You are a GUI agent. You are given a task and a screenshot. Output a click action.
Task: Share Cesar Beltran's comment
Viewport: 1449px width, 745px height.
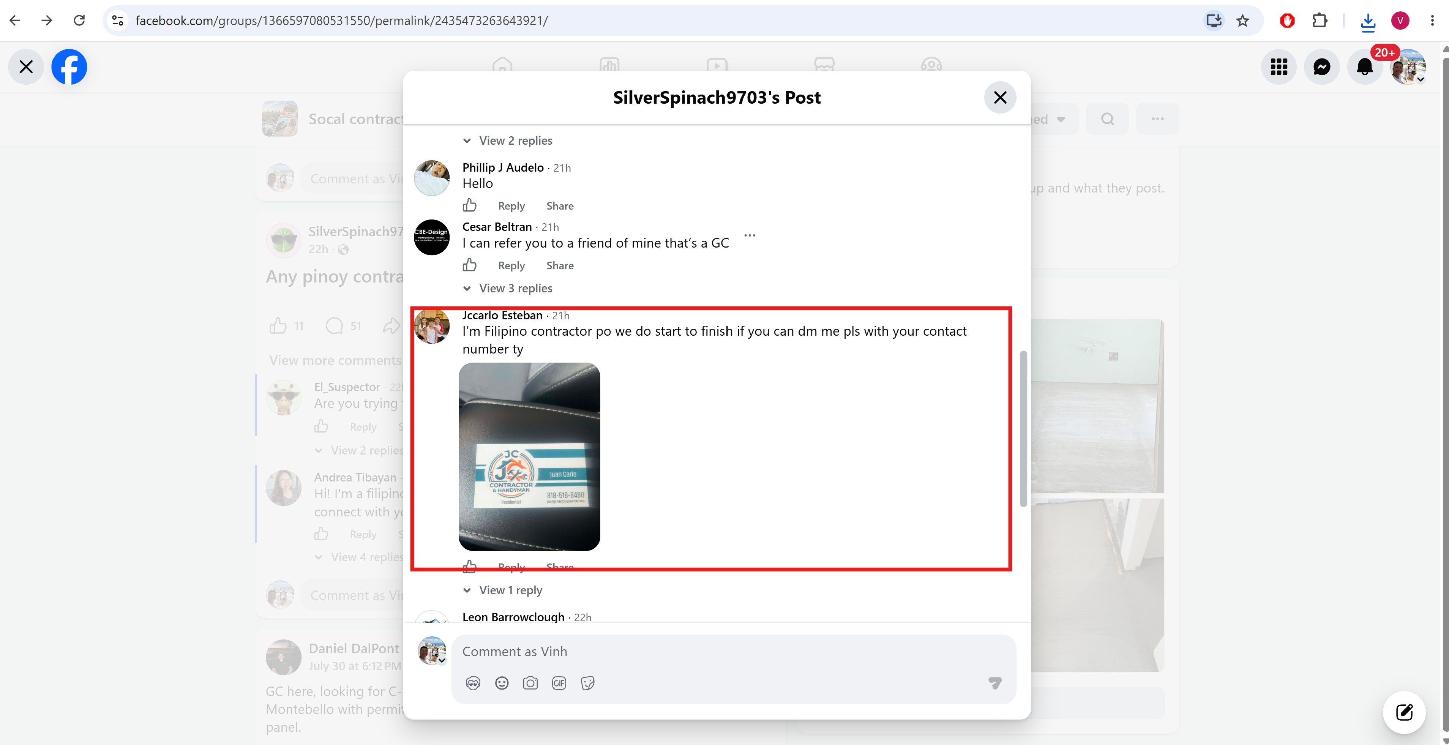(x=560, y=265)
